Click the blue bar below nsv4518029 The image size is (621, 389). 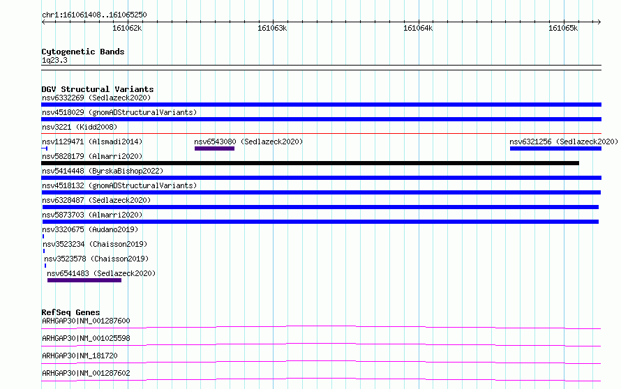click(x=321, y=119)
